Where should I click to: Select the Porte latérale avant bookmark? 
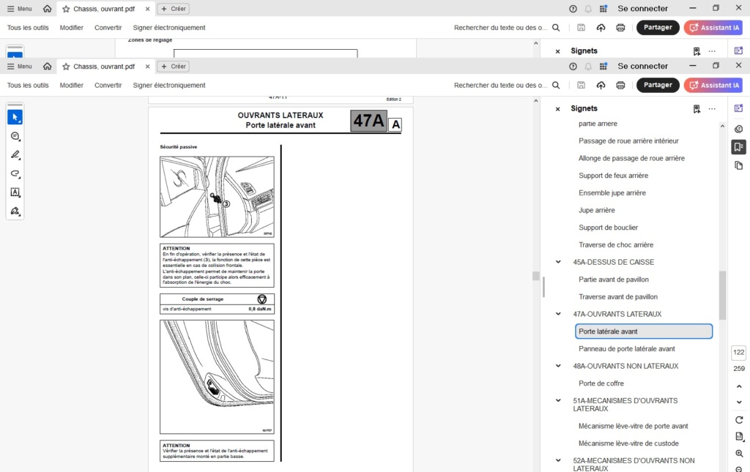tap(643, 331)
